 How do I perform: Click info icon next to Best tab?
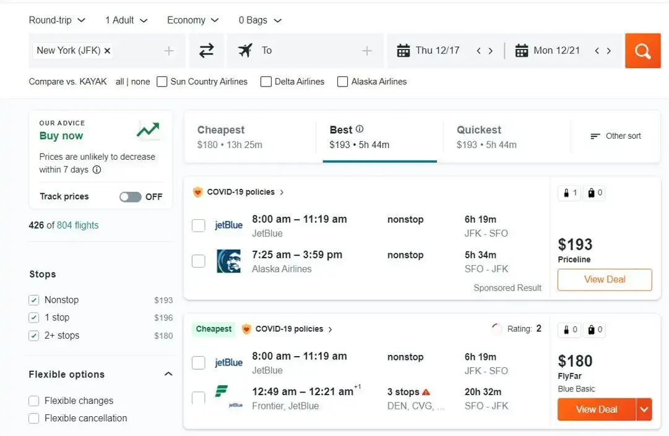pyautogui.click(x=360, y=129)
